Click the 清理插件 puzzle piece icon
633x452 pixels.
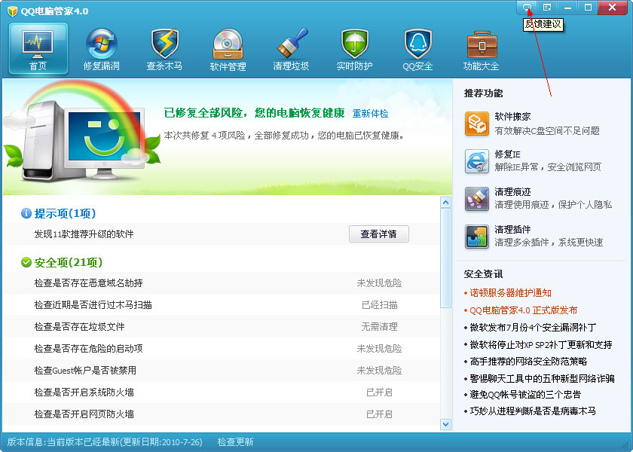(x=477, y=237)
